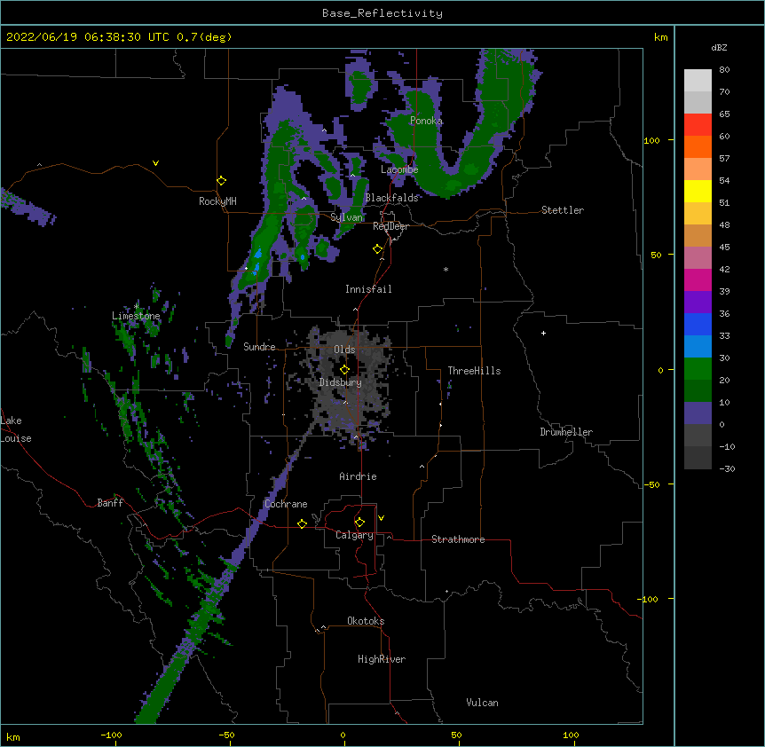
Task: Click the Lacombe city label
Action: (x=399, y=169)
